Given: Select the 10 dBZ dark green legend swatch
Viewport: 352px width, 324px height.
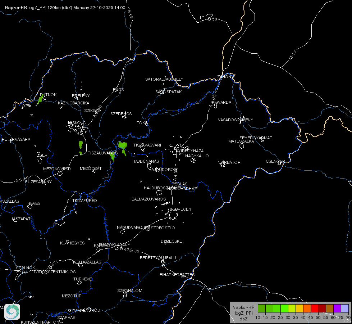Looking at the screenshot, I should [x=261, y=308].
